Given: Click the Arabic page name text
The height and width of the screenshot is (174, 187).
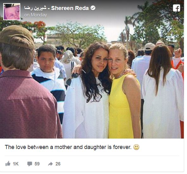Looking at the screenshot, I should coord(35,8).
